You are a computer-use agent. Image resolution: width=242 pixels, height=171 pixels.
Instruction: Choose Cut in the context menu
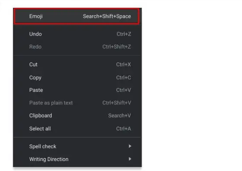pyautogui.click(x=77, y=65)
